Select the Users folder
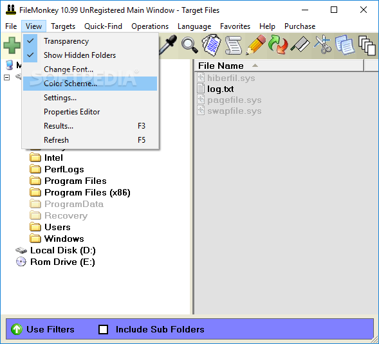The width and height of the screenshot is (379, 344). [x=57, y=227]
